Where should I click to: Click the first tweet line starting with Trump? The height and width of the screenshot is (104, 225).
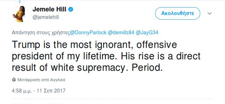point(94,45)
